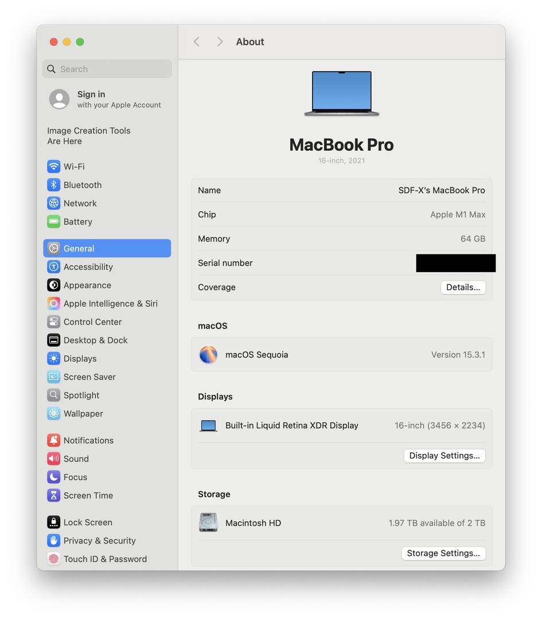The width and height of the screenshot is (542, 619).
Task: Click the Screen Saver icon
Action: click(54, 377)
